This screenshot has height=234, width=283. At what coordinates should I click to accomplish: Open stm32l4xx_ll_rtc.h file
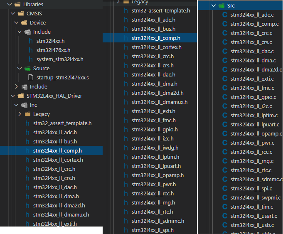pos(153,212)
